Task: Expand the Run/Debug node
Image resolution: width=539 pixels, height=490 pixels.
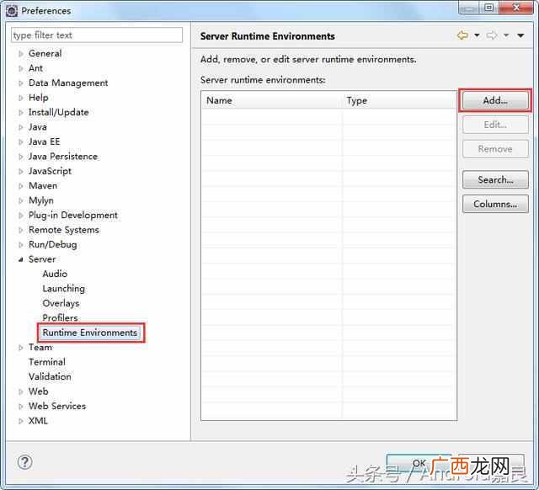Action: click(21, 245)
